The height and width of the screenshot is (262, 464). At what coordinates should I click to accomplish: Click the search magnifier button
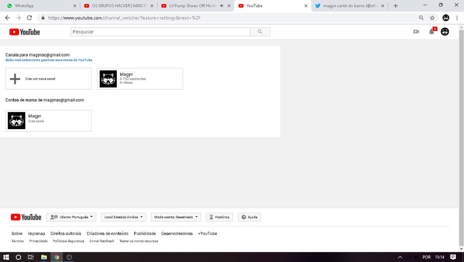point(260,32)
